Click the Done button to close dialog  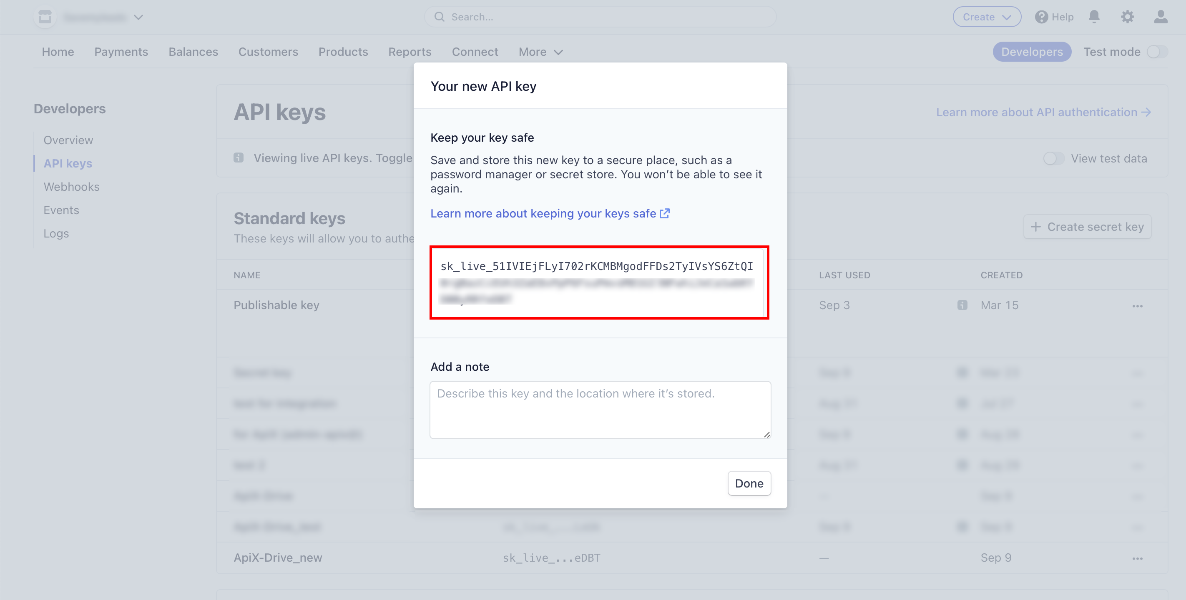748,483
